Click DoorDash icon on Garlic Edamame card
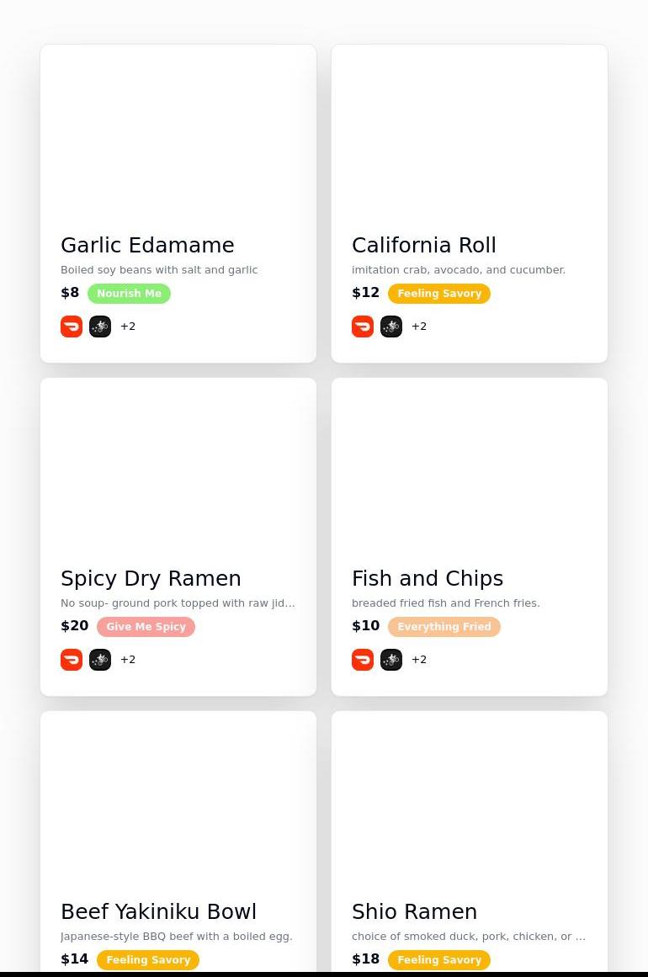 click(72, 327)
